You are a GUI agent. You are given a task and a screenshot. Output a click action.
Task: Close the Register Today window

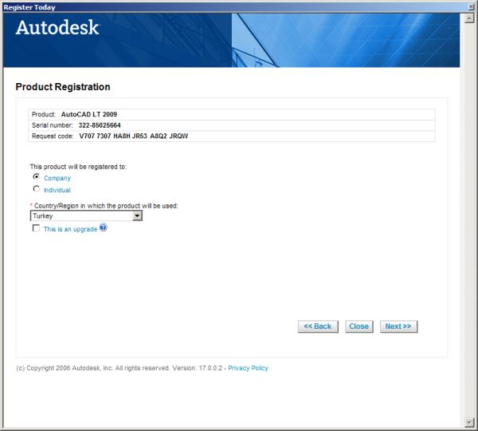click(x=471, y=7)
